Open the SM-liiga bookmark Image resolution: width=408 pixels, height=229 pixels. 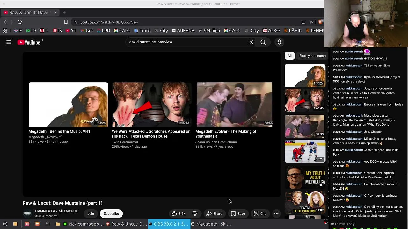point(209,31)
